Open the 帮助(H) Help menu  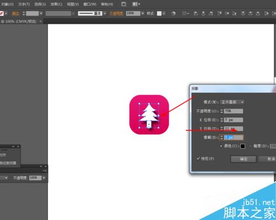pyautogui.click(x=107, y=4)
